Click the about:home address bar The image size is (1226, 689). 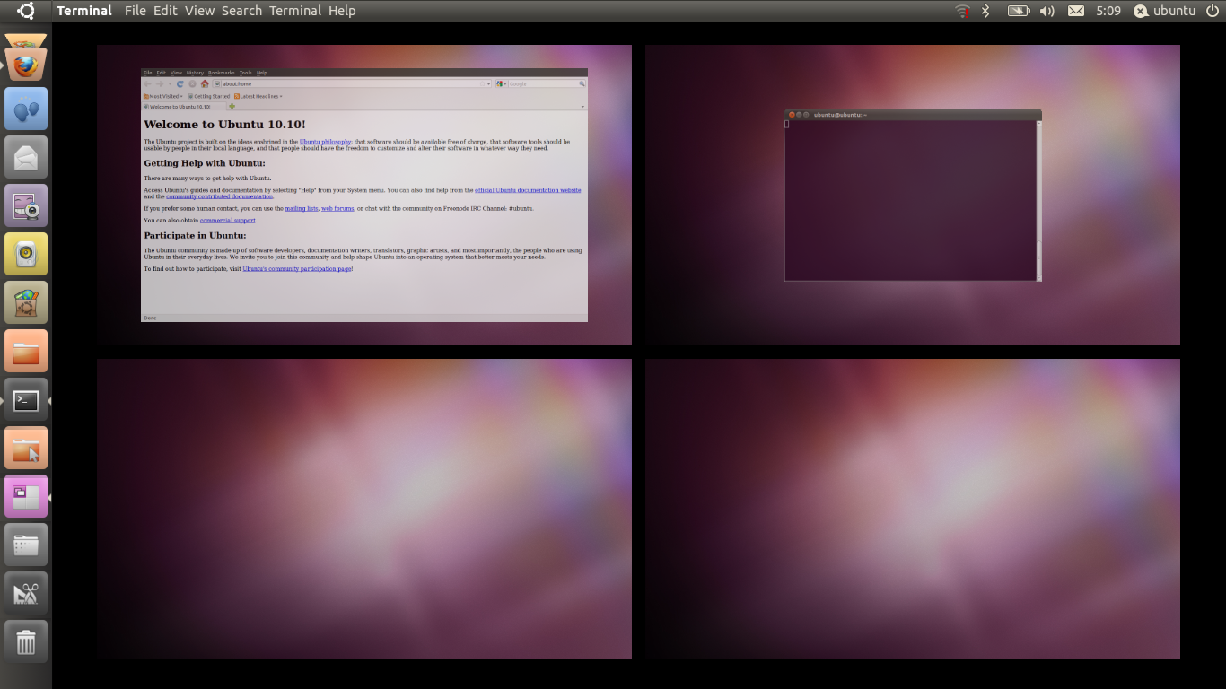[x=351, y=83]
